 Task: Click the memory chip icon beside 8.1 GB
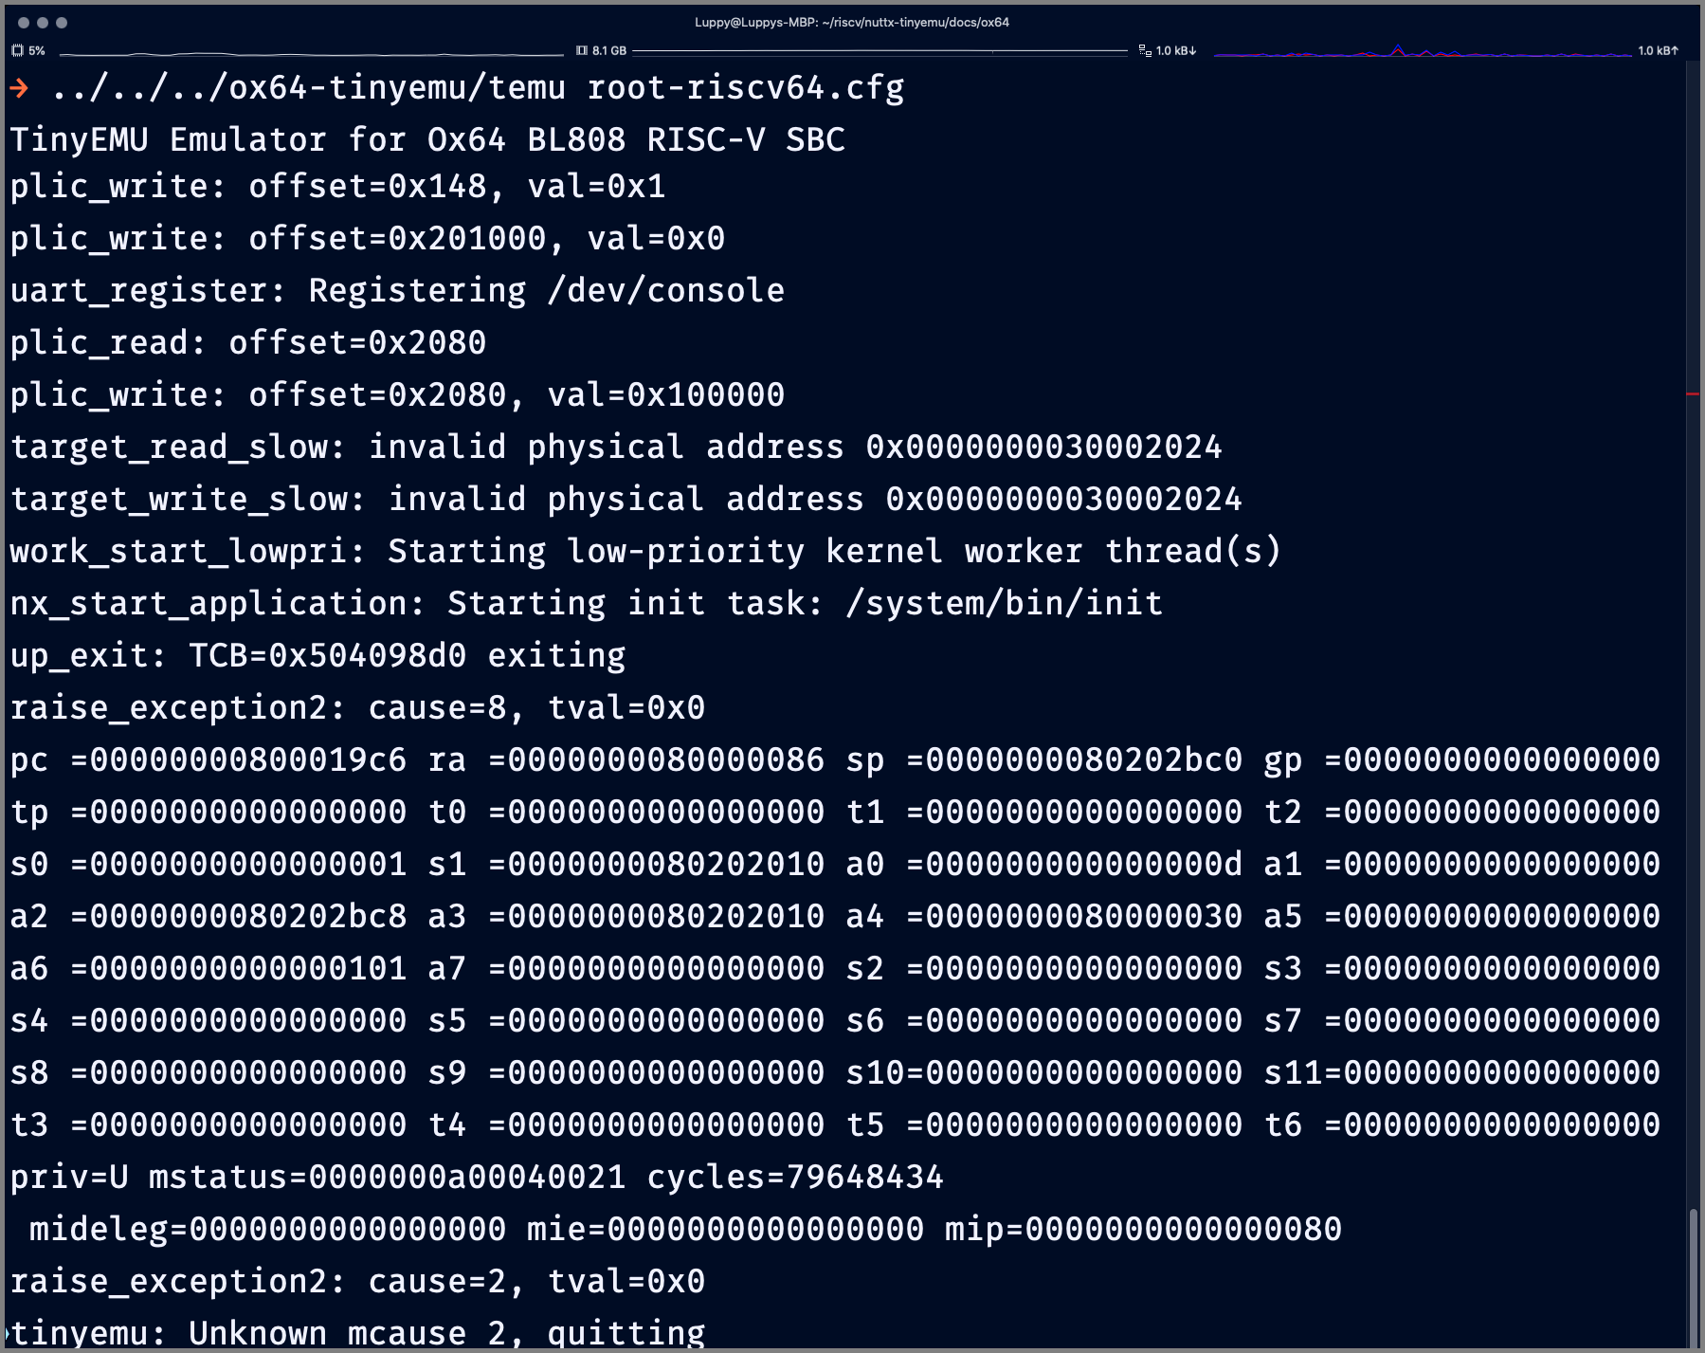[x=580, y=49]
